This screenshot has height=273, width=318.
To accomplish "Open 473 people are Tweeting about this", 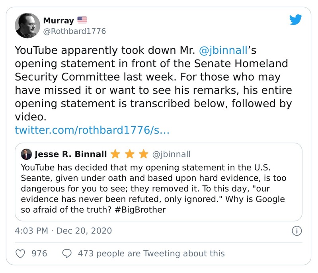I will pos(151,253).
